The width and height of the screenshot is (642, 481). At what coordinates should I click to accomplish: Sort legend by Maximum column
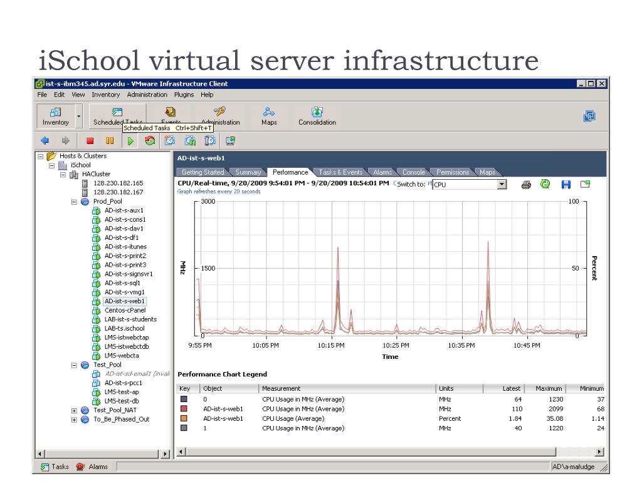coord(545,388)
